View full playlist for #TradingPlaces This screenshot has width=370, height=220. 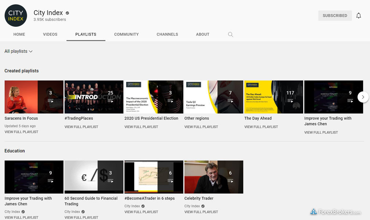81,127
